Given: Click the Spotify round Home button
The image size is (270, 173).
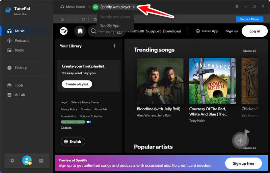Looking at the screenshot, I should pyautogui.click(x=80, y=31).
